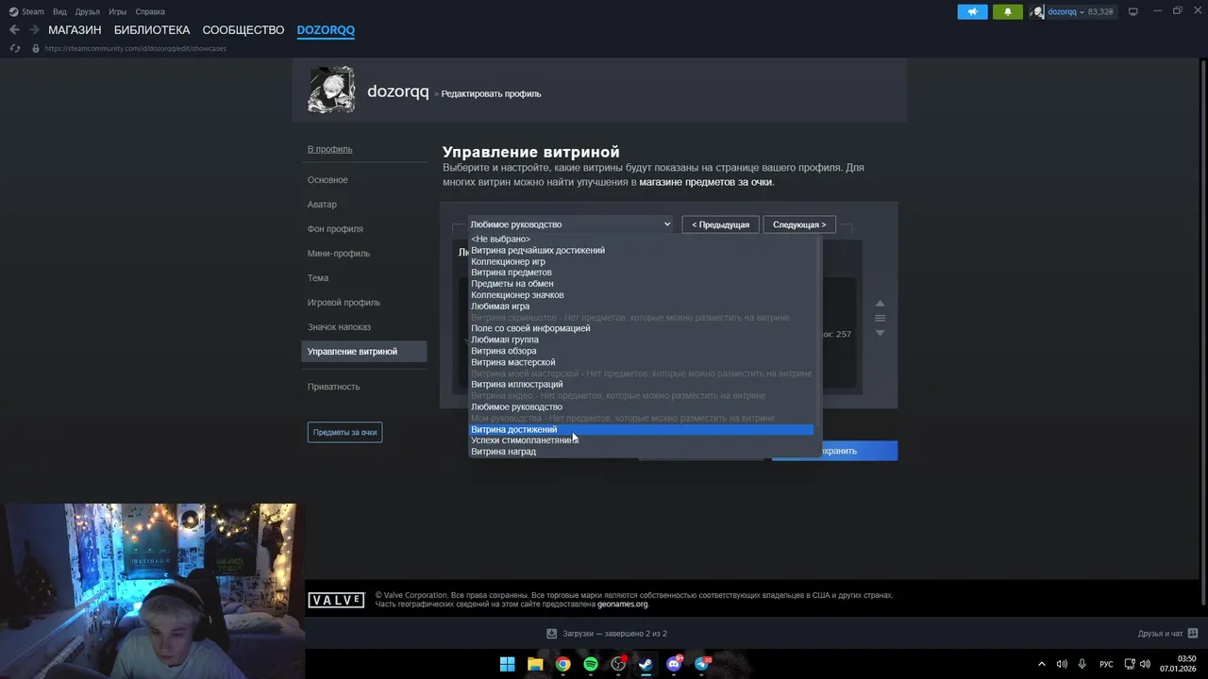Open the green notifications bell
Image resolution: width=1208 pixels, height=679 pixels.
coord(1008,11)
